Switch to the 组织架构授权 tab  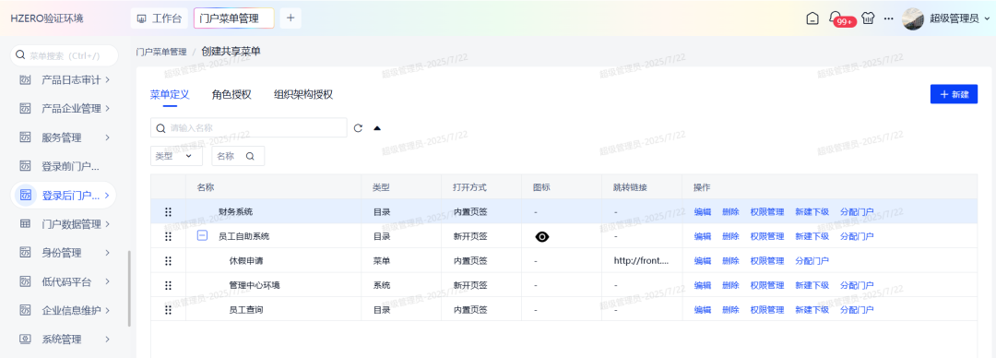(303, 95)
